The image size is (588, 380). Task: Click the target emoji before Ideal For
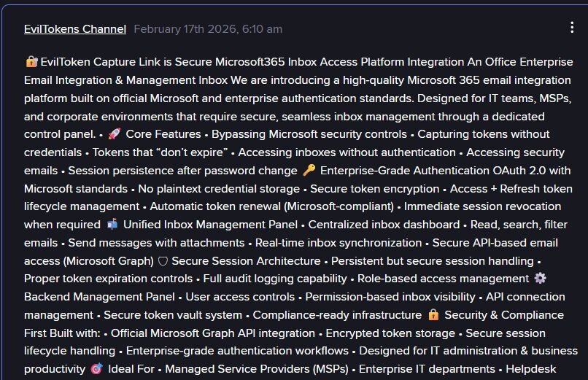96,369
